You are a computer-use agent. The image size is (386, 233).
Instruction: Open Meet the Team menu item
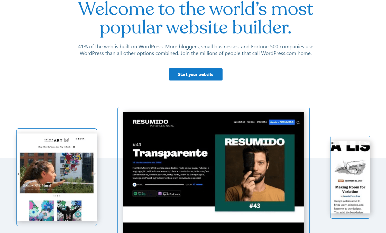pos(49,147)
